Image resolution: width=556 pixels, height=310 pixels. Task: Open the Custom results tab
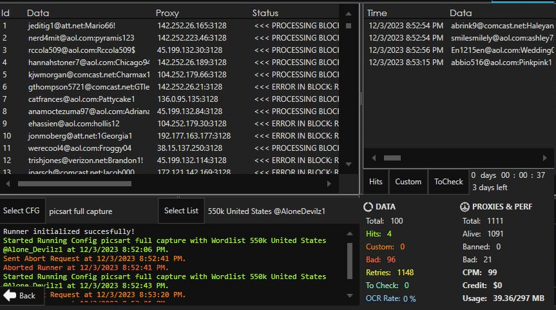pos(408,182)
